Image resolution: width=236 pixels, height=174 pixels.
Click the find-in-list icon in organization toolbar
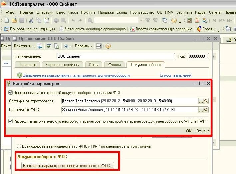coord(39,46)
